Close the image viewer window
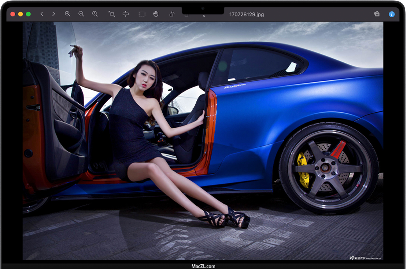406x269 pixels. pyautogui.click(x=13, y=14)
